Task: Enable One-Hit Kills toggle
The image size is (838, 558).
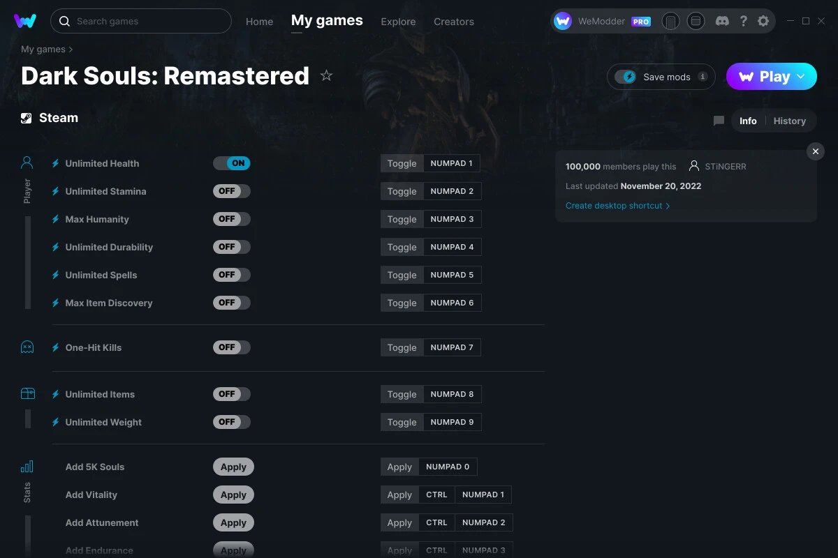Action: [231, 347]
